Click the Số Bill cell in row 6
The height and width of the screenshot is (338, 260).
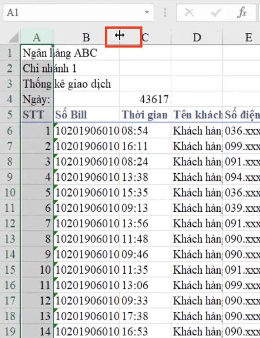point(86,131)
